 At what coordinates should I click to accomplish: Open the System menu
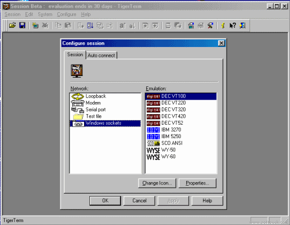click(45, 14)
